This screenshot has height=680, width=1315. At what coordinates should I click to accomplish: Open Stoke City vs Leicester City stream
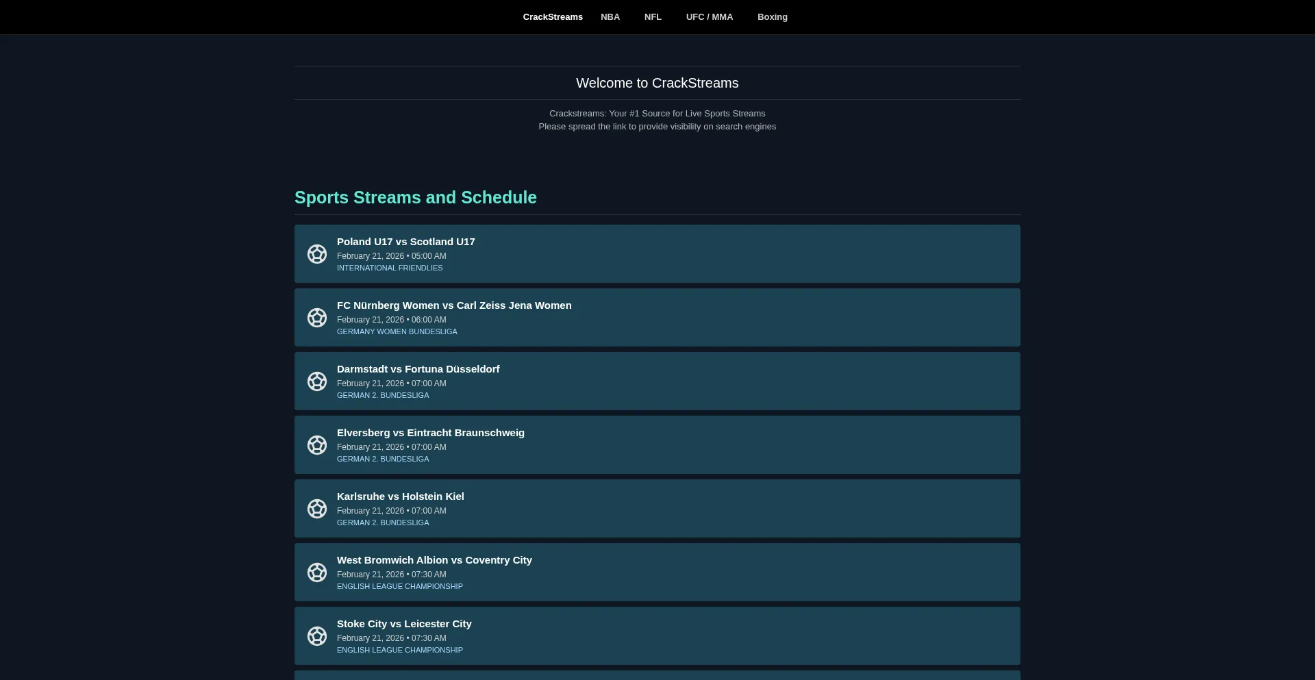pyautogui.click(x=657, y=636)
